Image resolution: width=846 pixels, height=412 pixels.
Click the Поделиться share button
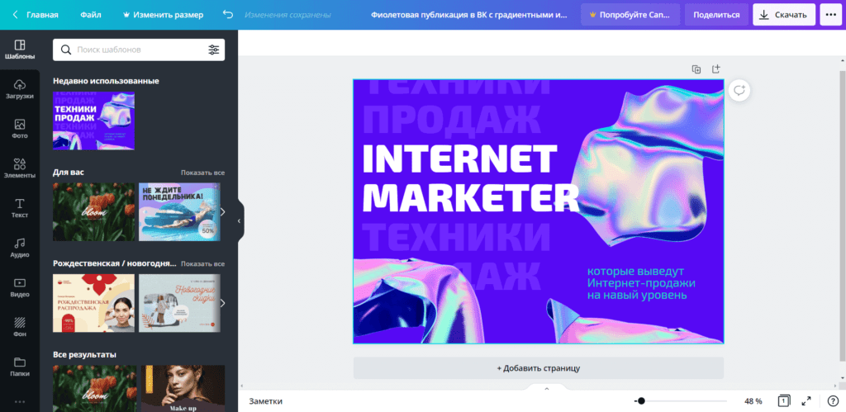coord(716,15)
